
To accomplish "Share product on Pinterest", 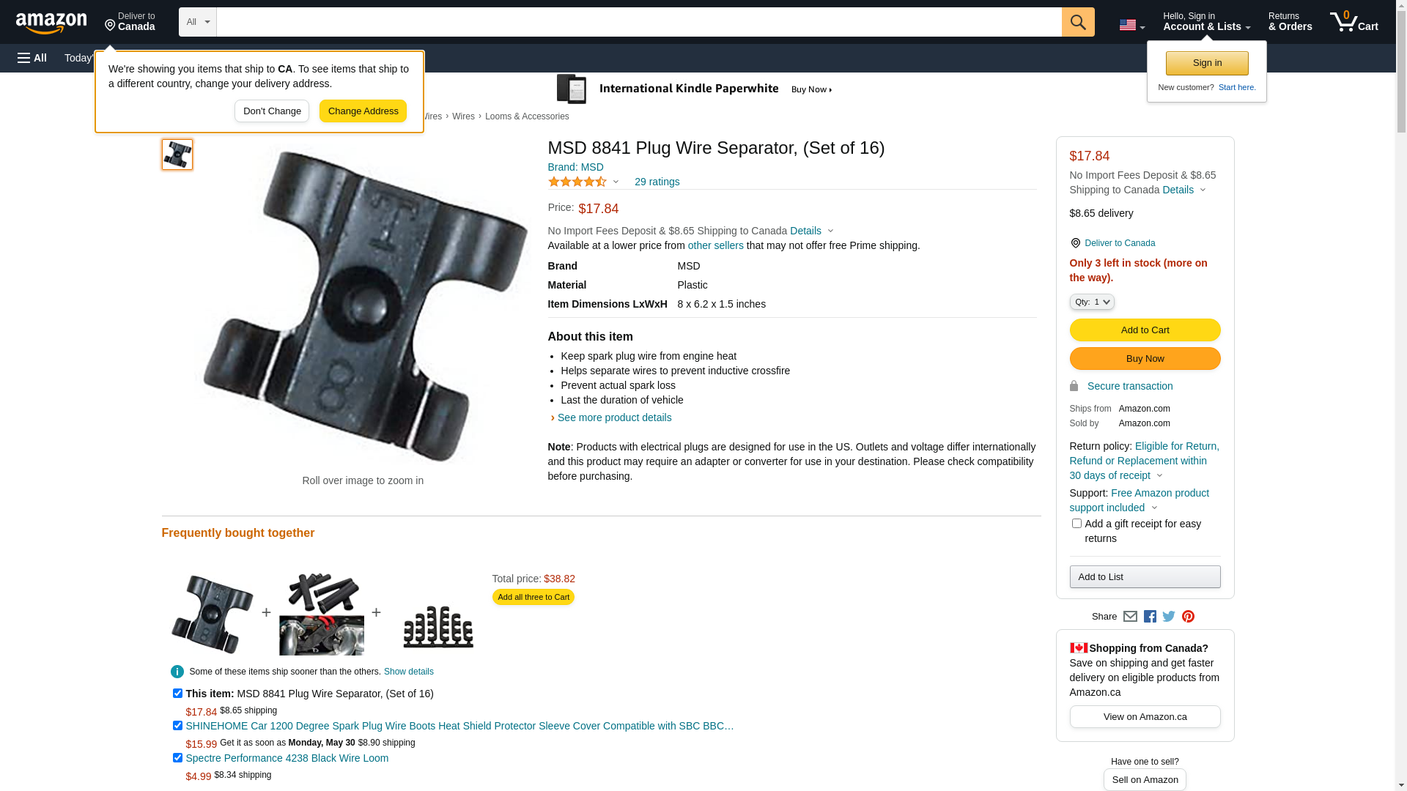I will (x=1188, y=617).
